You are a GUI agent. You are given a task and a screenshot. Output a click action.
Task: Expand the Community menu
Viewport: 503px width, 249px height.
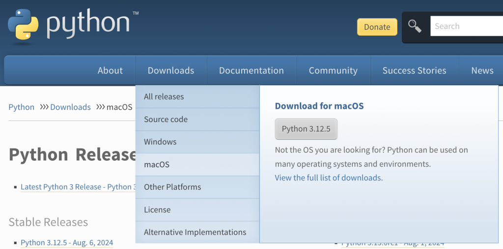[x=333, y=71]
